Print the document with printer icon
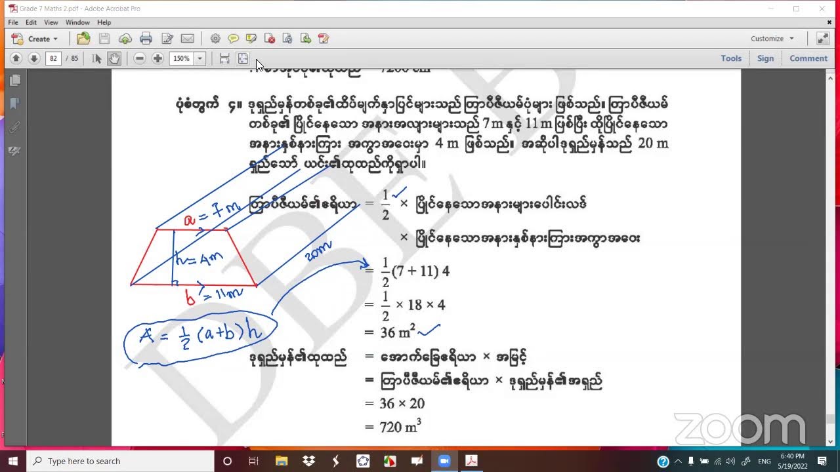 146,39
